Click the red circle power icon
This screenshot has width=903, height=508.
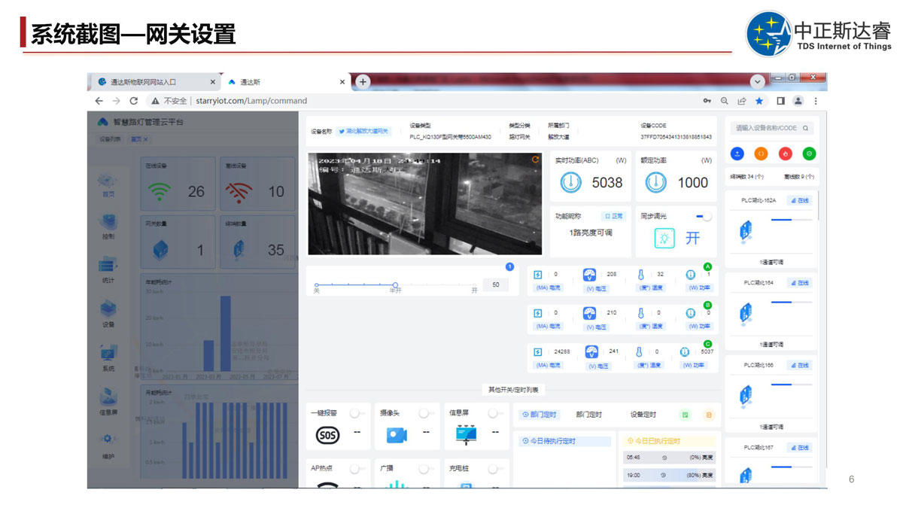(x=786, y=154)
